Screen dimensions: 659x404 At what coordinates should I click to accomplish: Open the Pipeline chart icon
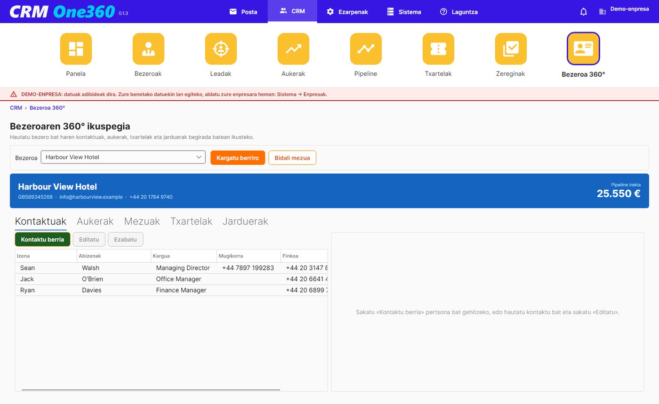coord(366,49)
